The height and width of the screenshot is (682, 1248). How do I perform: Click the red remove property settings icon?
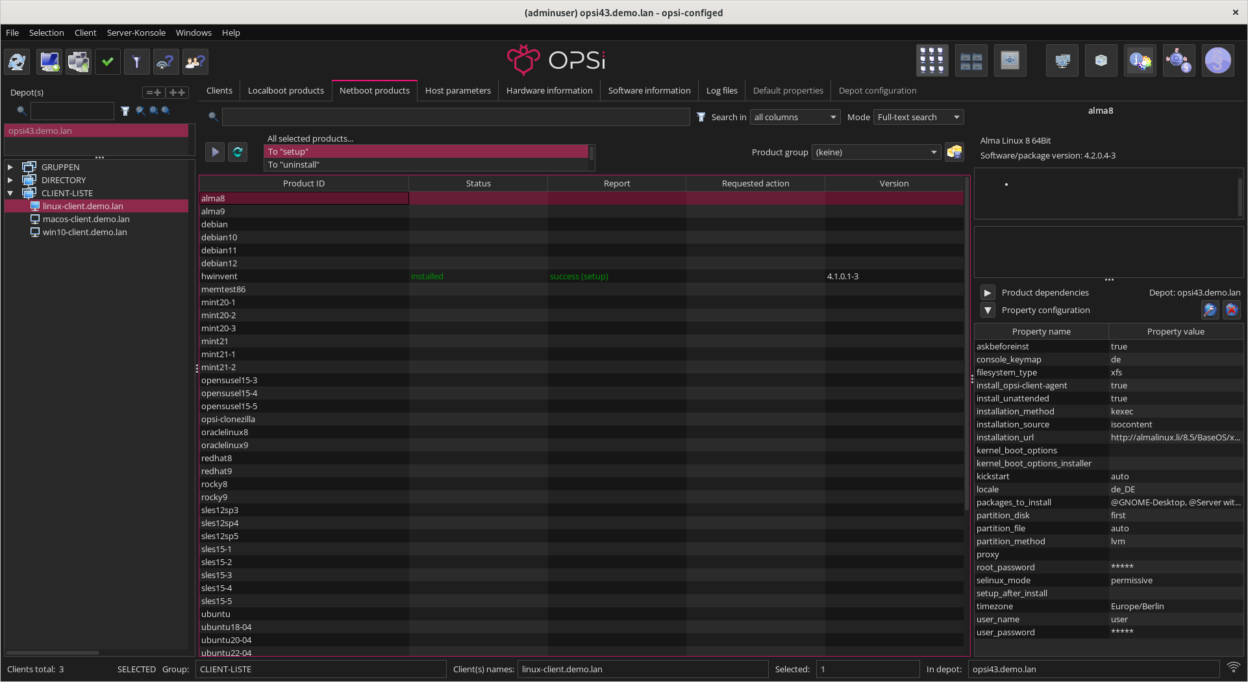pos(1231,310)
